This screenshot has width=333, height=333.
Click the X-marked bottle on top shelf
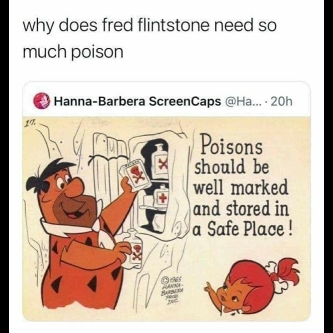pos(160,163)
